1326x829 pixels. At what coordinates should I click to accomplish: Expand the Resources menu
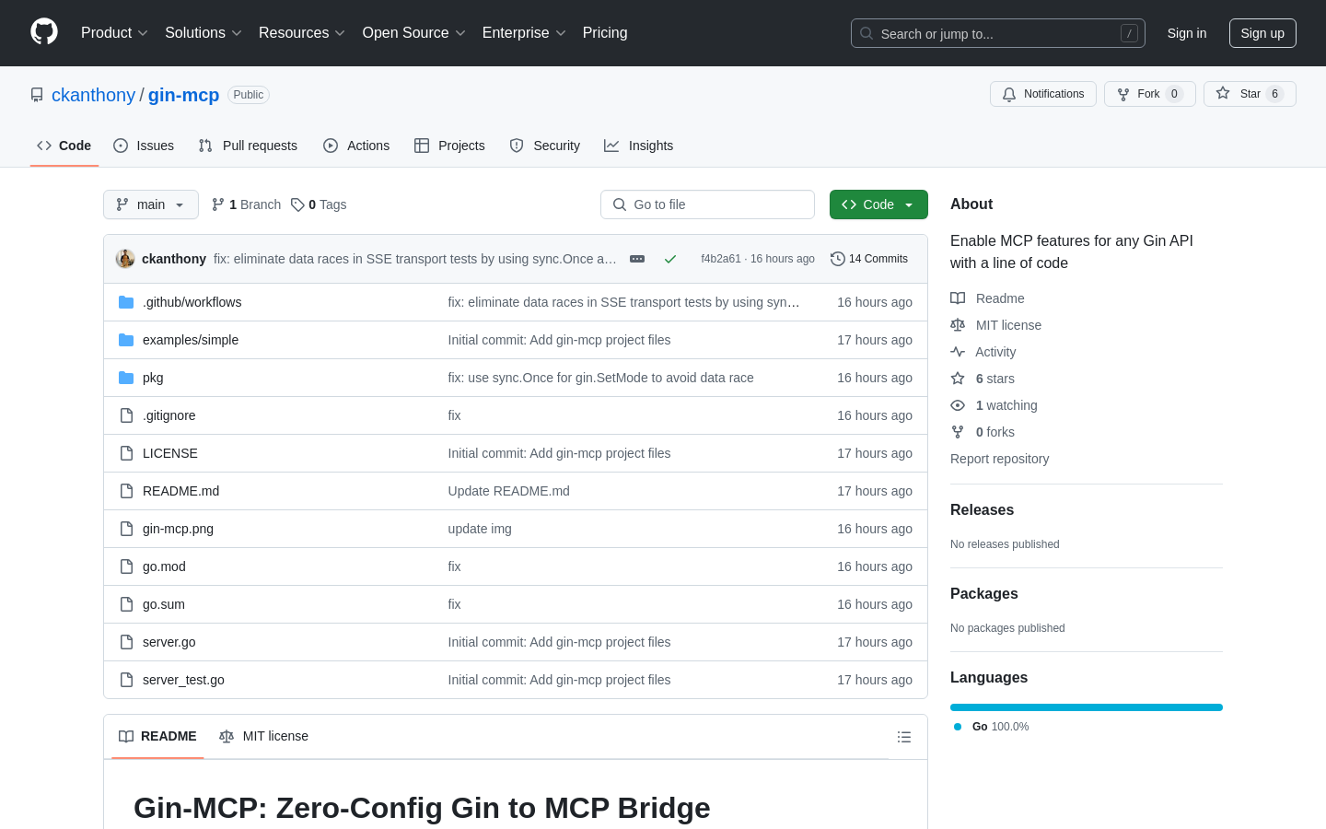tap(302, 33)
